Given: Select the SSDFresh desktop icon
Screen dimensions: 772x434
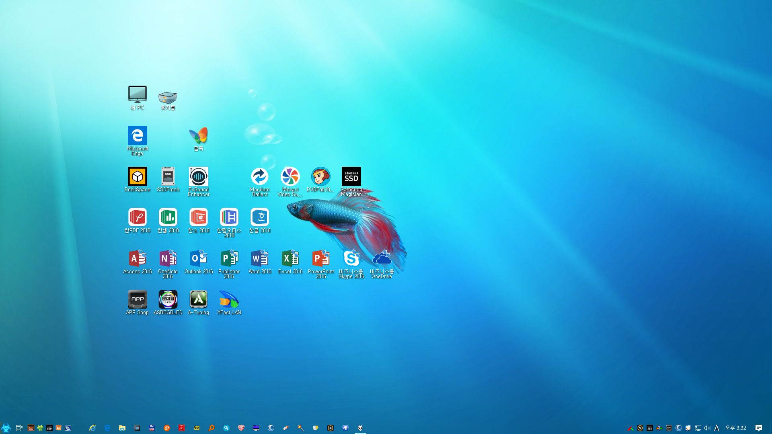Looking at the screenshot, I should click(x=168, y=180).
